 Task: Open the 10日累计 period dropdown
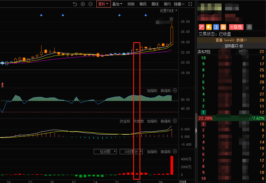coord(131,152)
